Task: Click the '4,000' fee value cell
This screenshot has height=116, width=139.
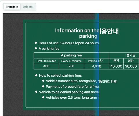Action: point(97,66)
